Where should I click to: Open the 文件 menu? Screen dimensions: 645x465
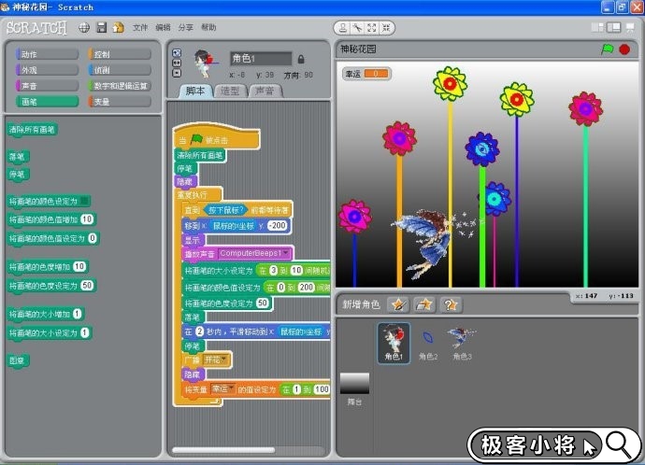click(x=140, y=28)
